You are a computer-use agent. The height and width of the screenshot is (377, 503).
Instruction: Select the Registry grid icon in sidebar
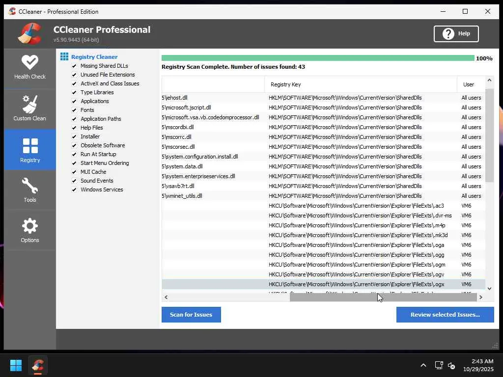pos(30,146)
